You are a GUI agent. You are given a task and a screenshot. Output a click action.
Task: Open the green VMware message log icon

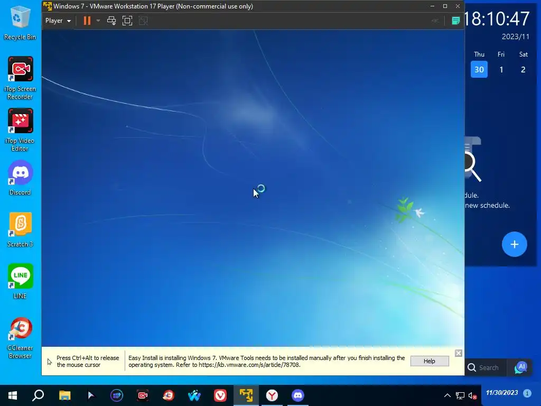coord(456,21)
